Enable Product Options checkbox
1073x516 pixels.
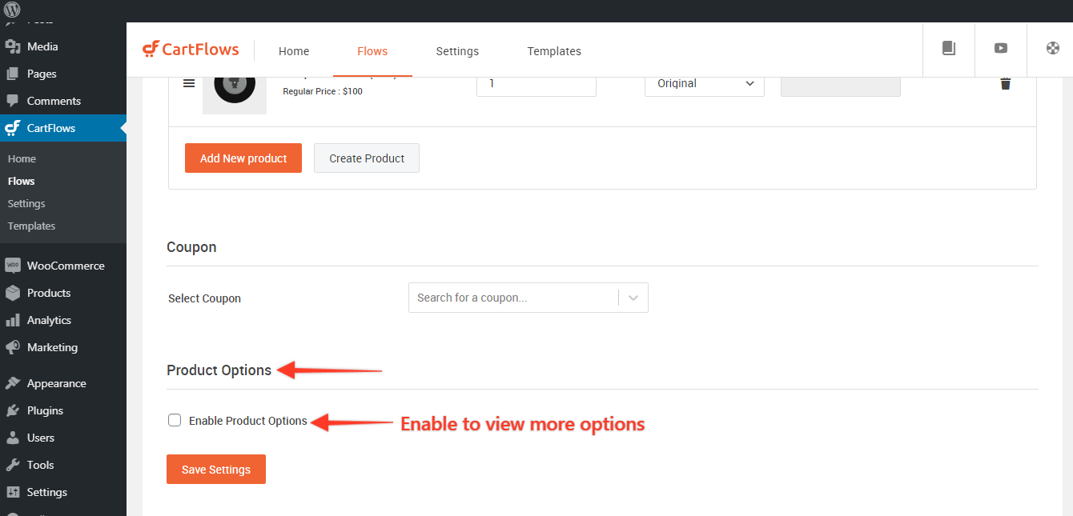coord(175,420)
